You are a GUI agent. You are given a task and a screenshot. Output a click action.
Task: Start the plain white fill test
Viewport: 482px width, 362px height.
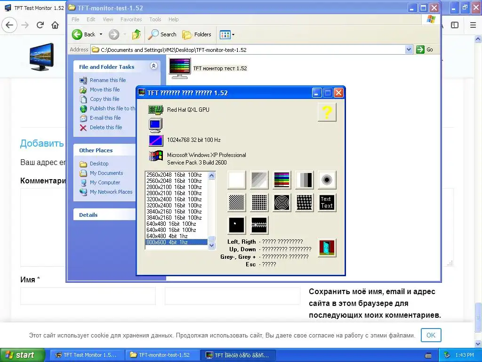tap(237, 180)
